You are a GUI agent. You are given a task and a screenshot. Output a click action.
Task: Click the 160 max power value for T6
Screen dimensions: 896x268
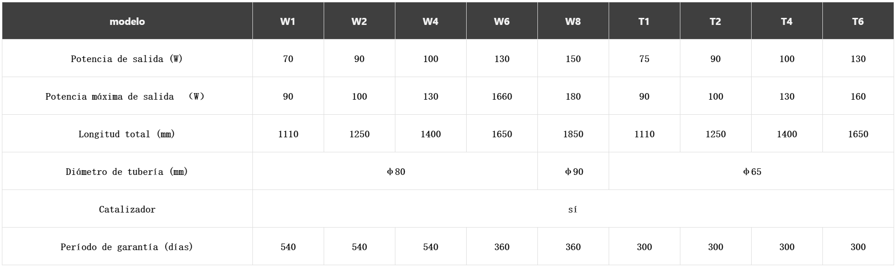[858, 96]
